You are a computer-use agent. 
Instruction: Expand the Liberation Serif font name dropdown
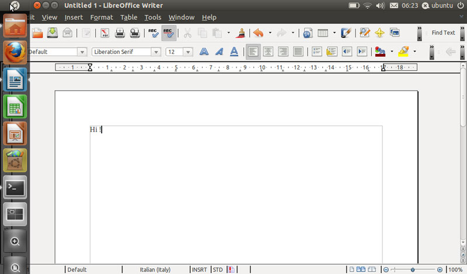tap(156, 51)
